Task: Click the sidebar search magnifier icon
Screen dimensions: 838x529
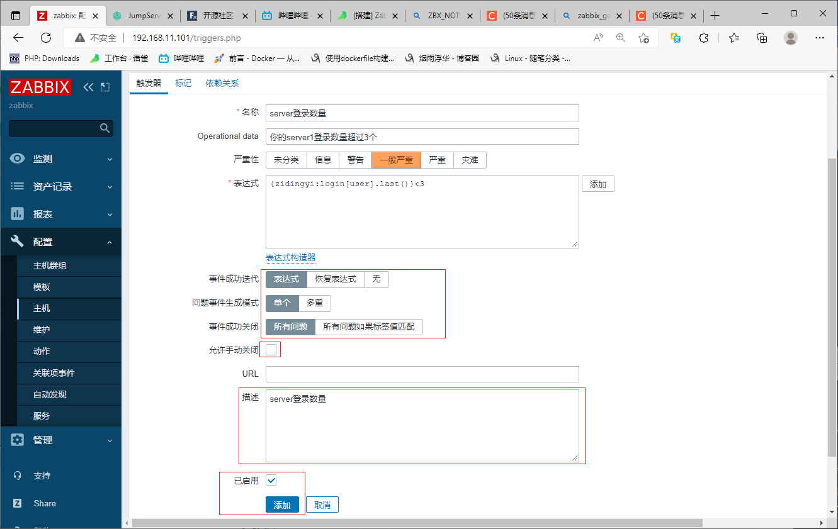Action: coord(105,128)
